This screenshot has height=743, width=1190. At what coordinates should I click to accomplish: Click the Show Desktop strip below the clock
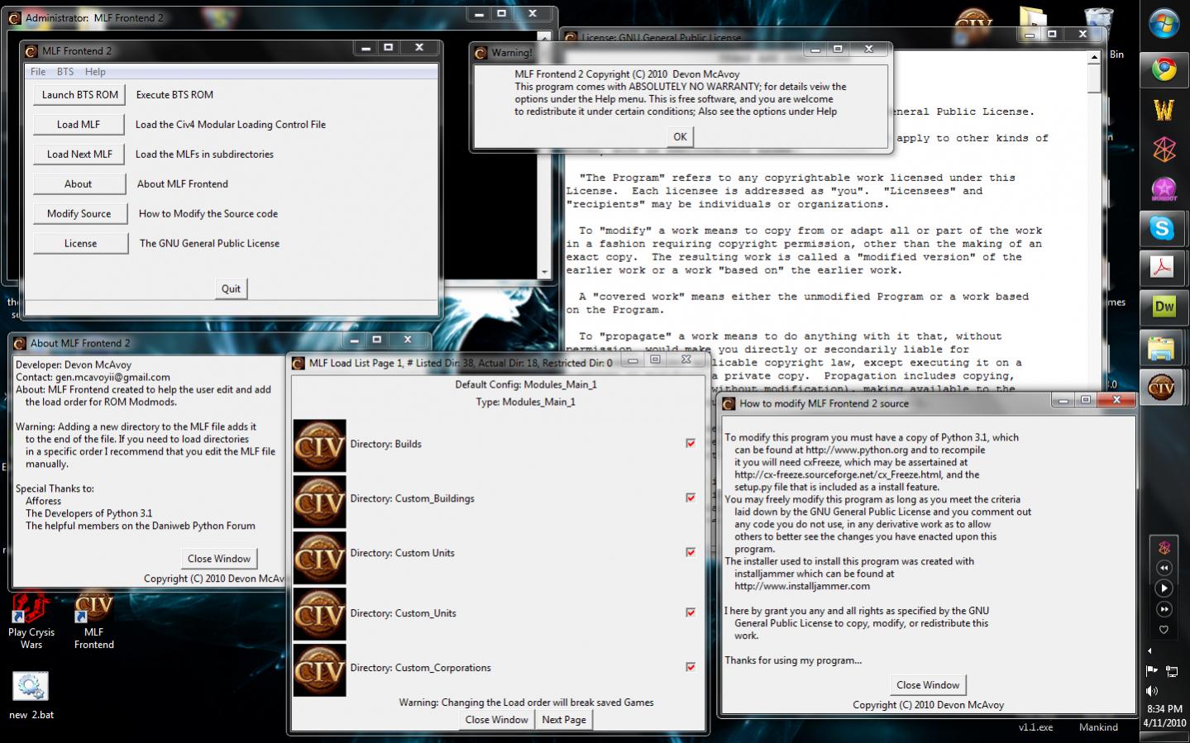tap(1164, 738)
